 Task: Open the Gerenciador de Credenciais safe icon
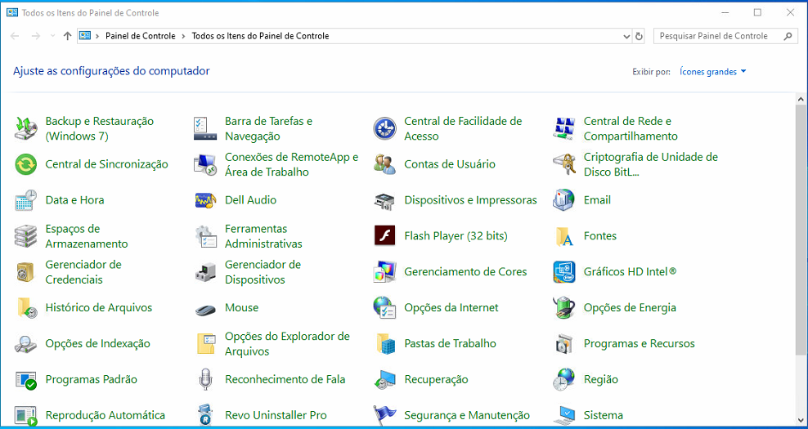[x=26, y=272]
